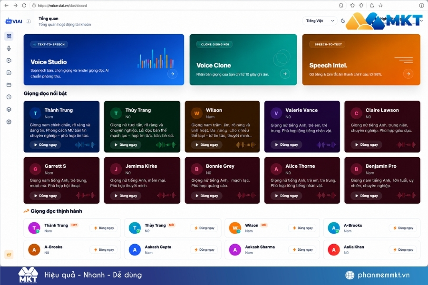Use trending voice Thùy Trang
The image size is (428, 285).
204,228
